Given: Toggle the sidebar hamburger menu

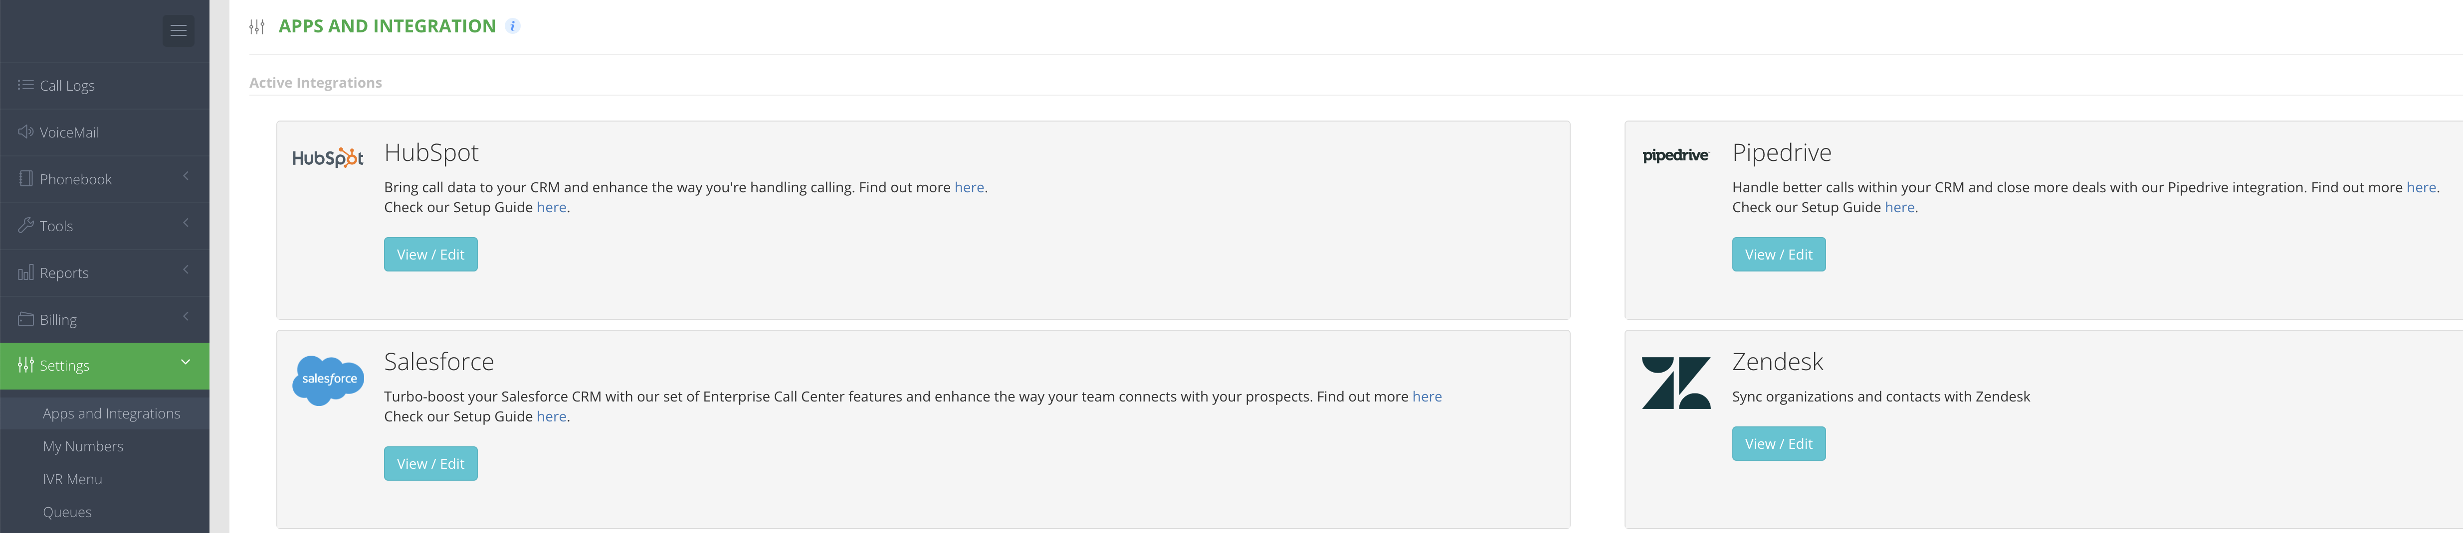Looking at the screenshot, I should coord(178,30).
